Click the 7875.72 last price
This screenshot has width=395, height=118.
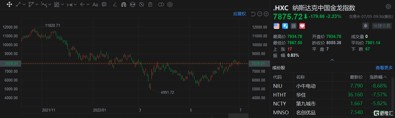point(288,16)
